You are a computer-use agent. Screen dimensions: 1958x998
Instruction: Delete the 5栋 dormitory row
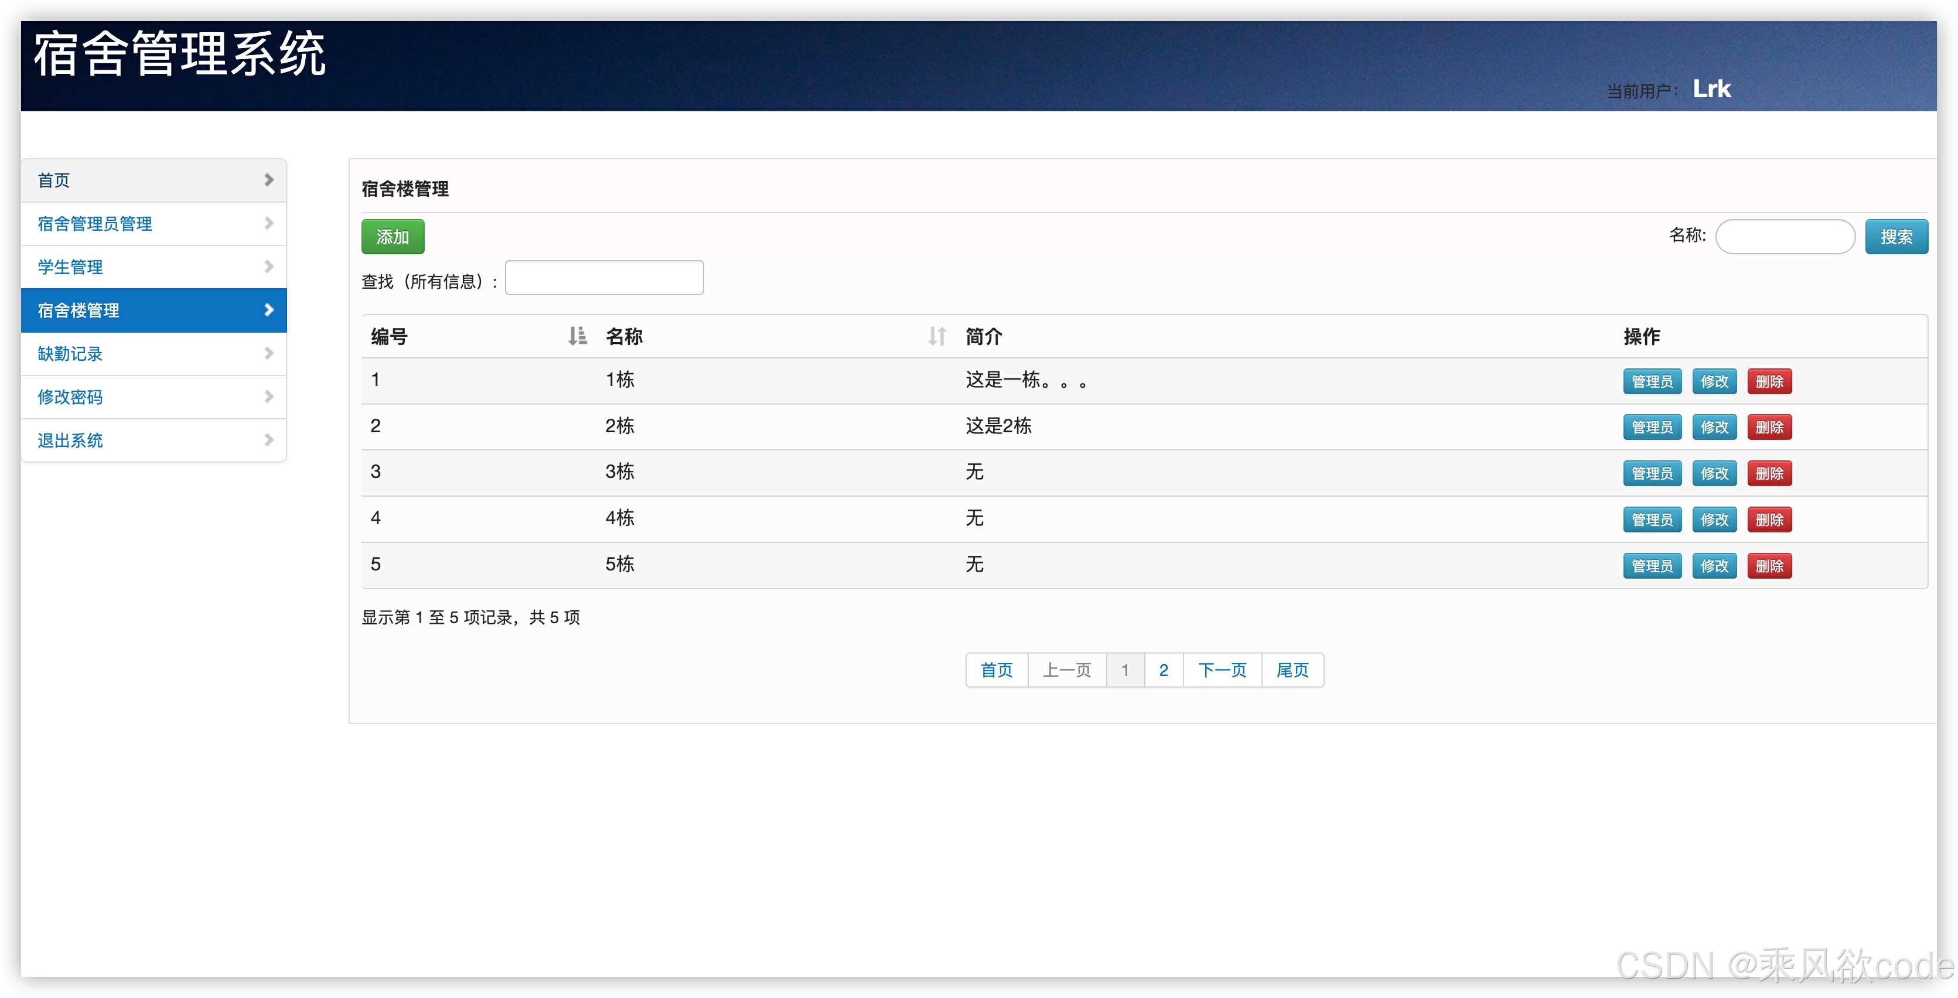pos(1769,566)
